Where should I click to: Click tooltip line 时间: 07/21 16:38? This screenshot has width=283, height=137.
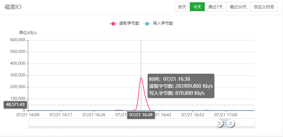click(169, 79)
